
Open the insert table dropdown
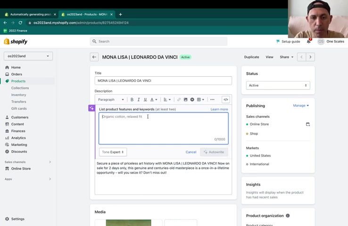tap(200, 100)
